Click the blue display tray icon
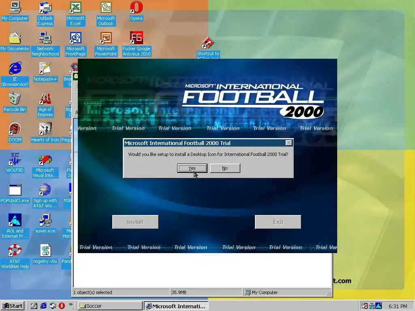The height and width of the screenshot is (311, 415). click(x=379, y=306)
